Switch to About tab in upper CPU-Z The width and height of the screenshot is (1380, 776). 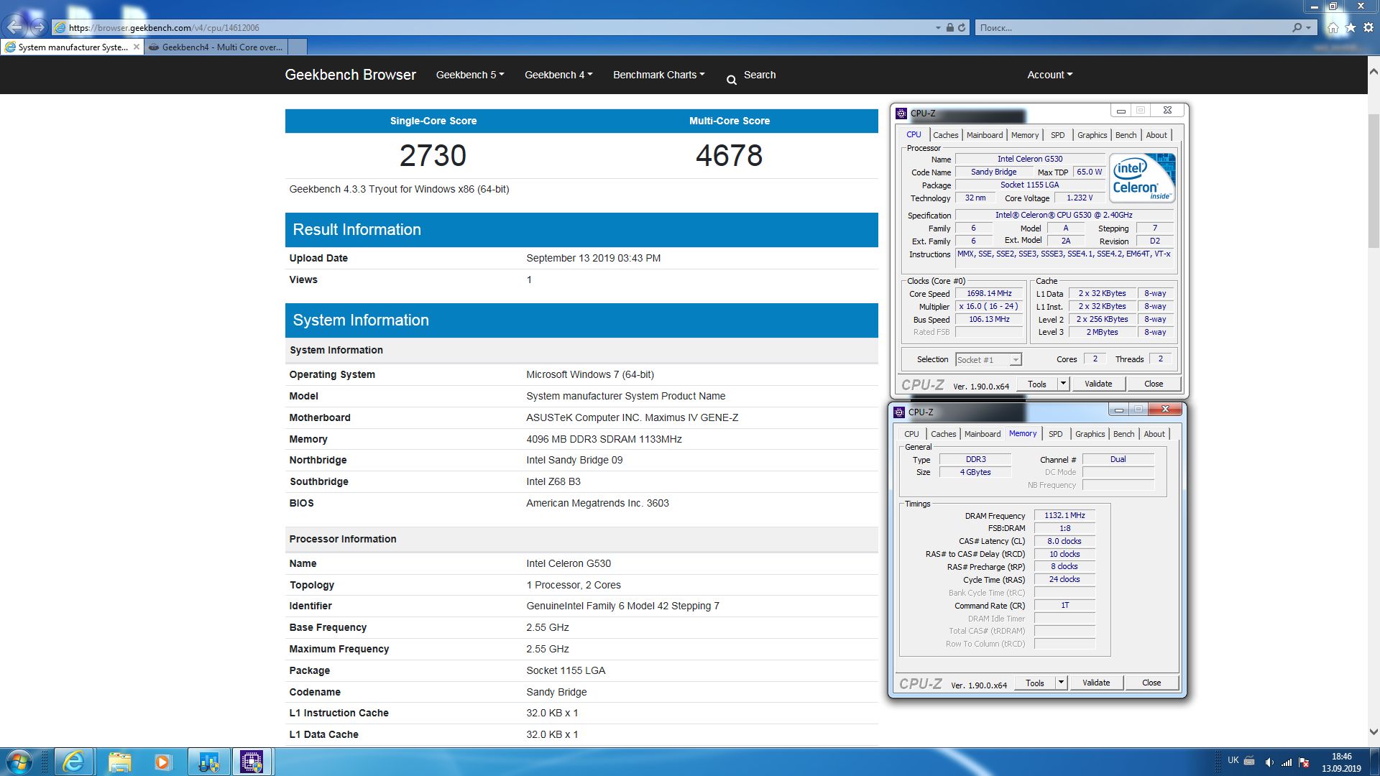1156,135
